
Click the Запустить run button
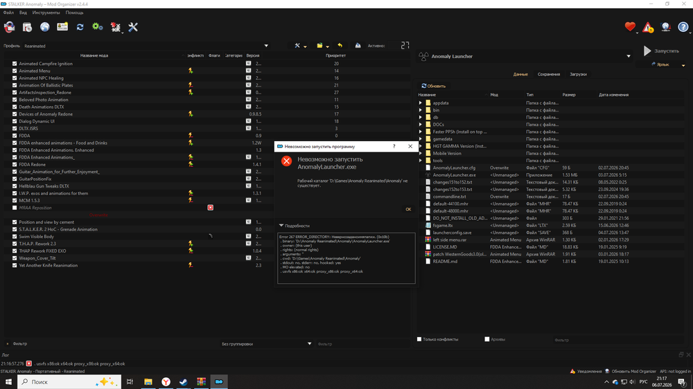tap(662, 51)
